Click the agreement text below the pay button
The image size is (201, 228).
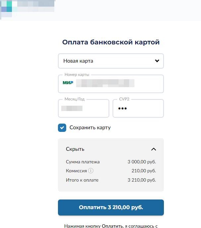111,226
